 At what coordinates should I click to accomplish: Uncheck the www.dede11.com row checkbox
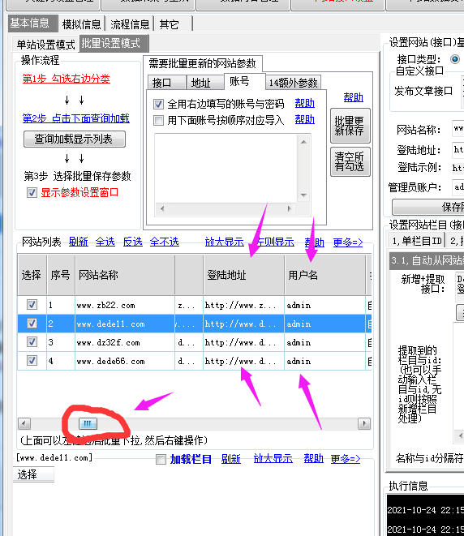click(x=32, y=324)
